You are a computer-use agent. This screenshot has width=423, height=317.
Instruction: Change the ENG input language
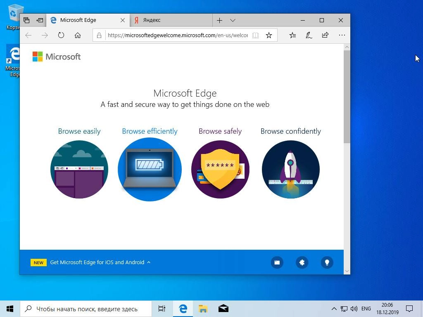coord(366,309)
